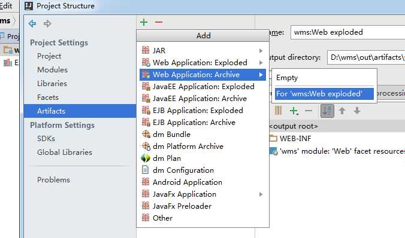
Task: Click the red minus remove artifact icon
Action: coord(159,22)
